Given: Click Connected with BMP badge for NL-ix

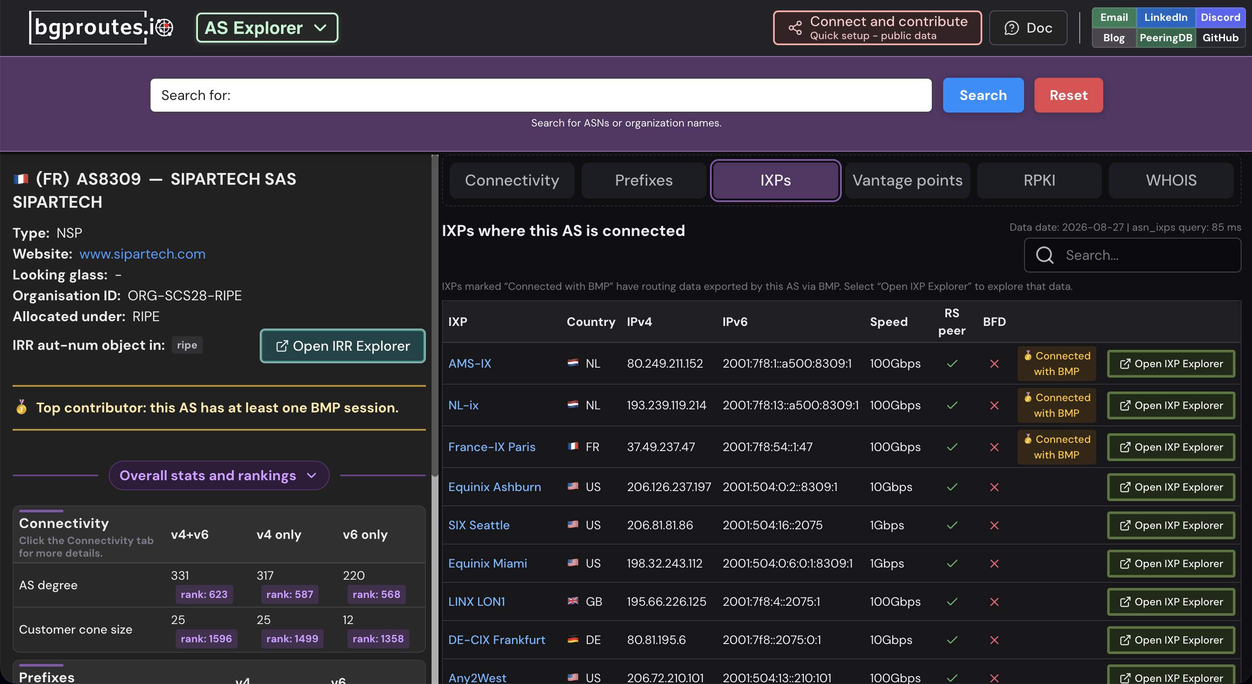Looking at the screenshot, I should [1057, 405].
